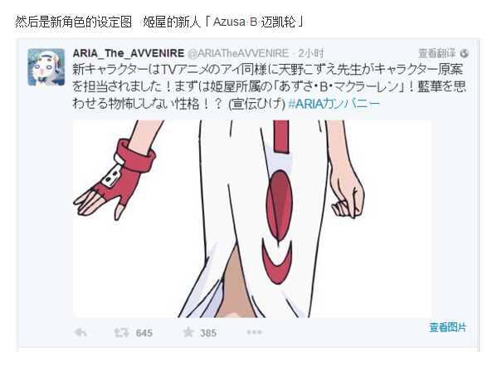Image resolution: width=497 pixels, height=377 pixels.
Task: Open the #ARIAカンパニー hashtag
Action: [x=334, y=104]
